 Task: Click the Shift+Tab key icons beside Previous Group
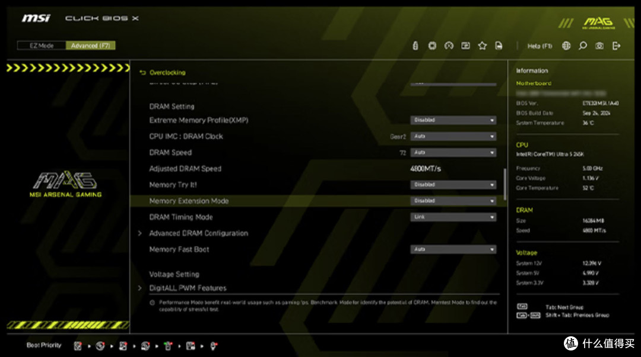click(528, 316)
